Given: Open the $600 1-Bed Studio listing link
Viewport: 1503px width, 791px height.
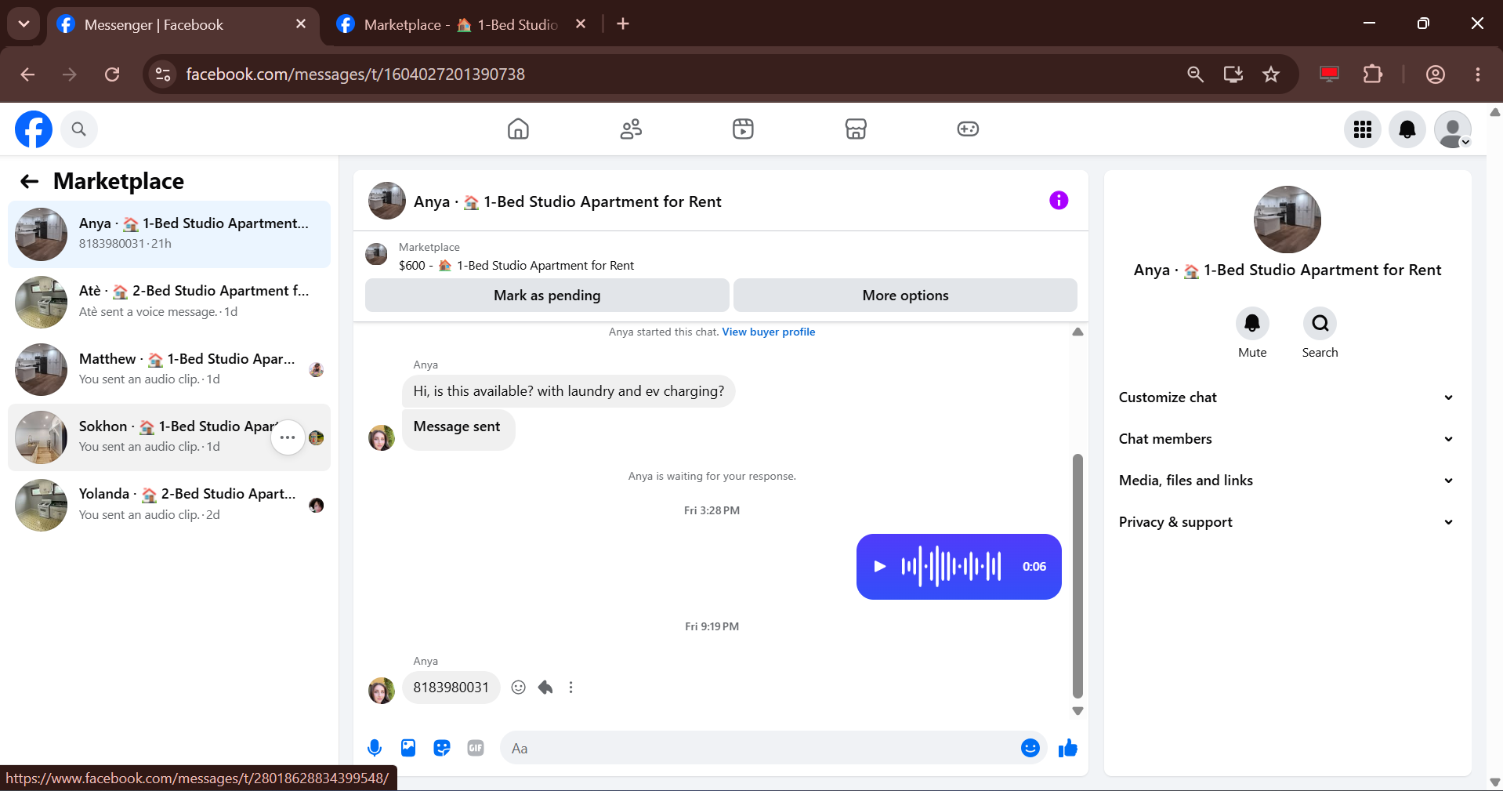Looking at the screenshot, I should 516,266.
